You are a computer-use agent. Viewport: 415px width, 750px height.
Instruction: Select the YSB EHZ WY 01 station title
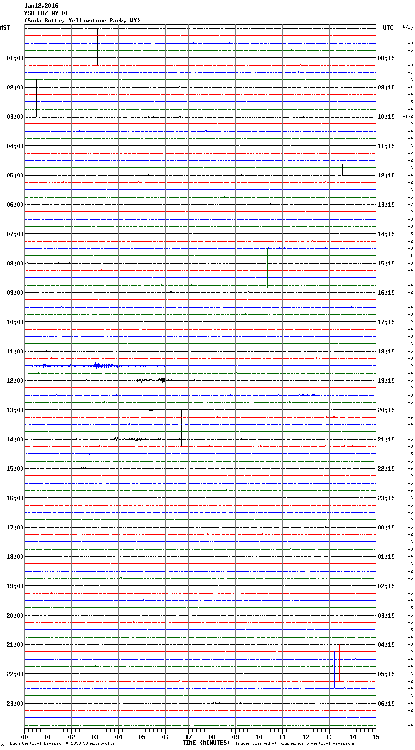pyautogui.click(x=46, y=13)
